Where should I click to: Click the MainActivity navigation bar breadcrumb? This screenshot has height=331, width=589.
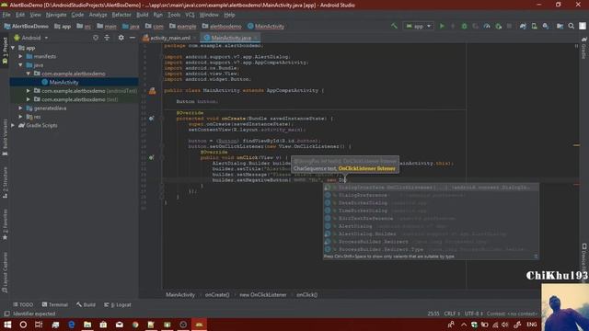click(x=266, y=27)
